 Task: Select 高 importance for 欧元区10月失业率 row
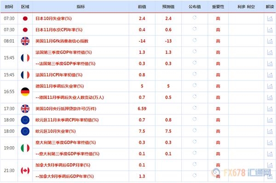click(218, 131)
